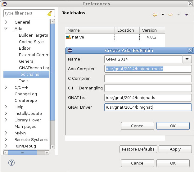Close the Create Ada Toolchain dialog
Screen dimensions: 194x172
click(x=190, y=50)
